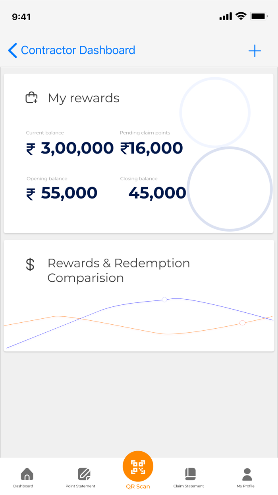Check the battery icon in status bar
The width and height of the screenshot is (278, 495).
coord(259,16)
